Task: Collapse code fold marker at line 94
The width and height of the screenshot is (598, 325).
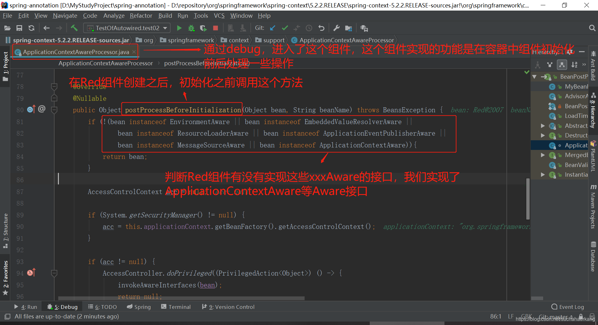Action: (54, 273)
